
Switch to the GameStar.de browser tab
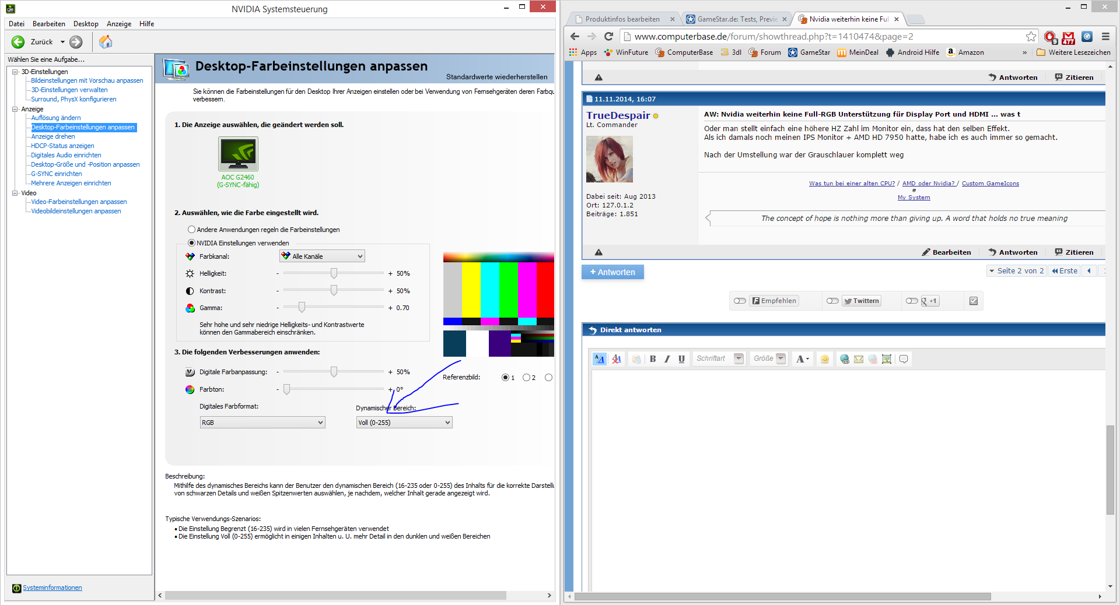pyautogui.click(x=737, y=19)
